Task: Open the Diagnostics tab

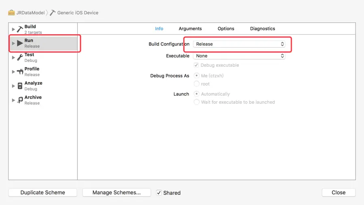Action: [x=262, y=28]
